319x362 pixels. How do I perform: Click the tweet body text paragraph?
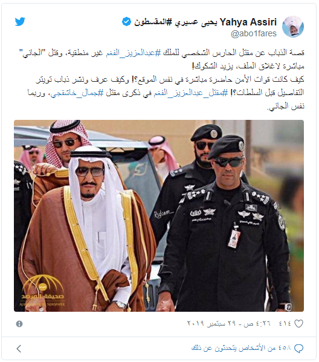pos(161,79)
